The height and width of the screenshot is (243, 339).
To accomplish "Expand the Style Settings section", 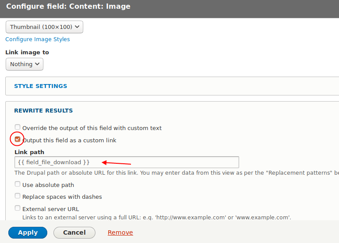I will [x=41, y=86].
